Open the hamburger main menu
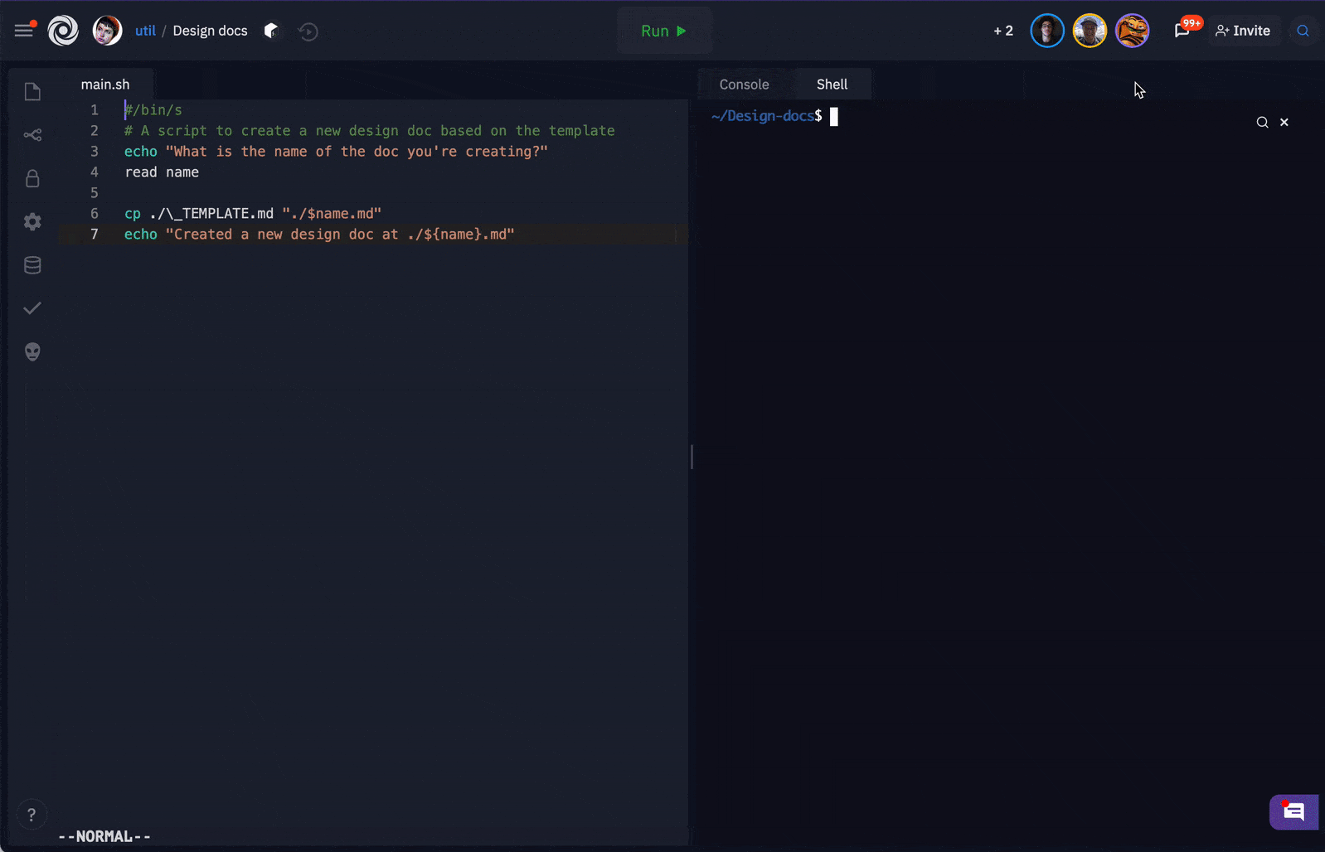This screenshot has height=852, width=1325. pyautogui.click(x=24, y=31)
